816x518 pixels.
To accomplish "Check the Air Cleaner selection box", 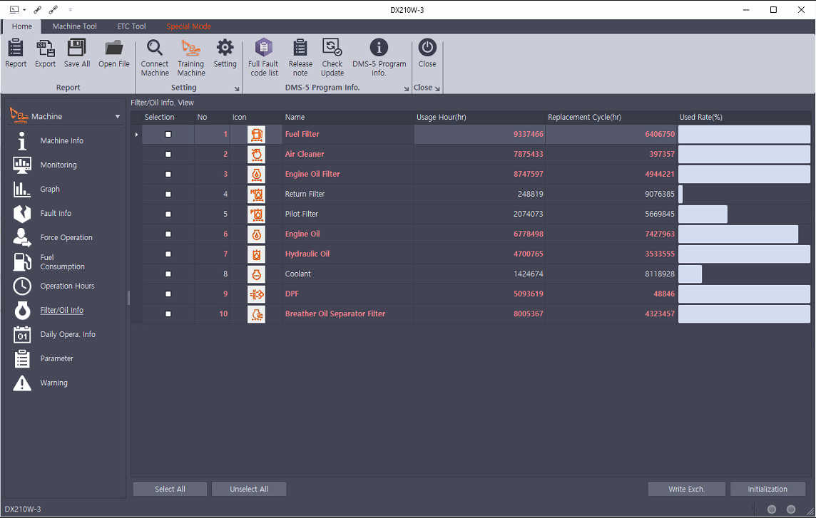I will coord(168,154).
